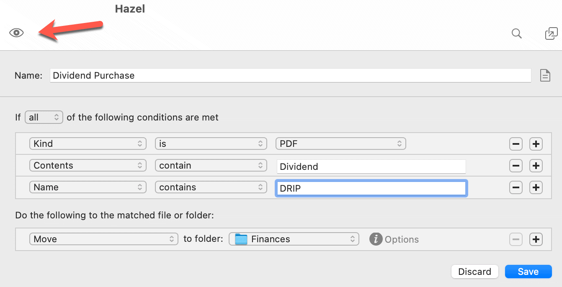
Task: Add condition after Name row
Action: pyautogui.click(x=536, y=187)
